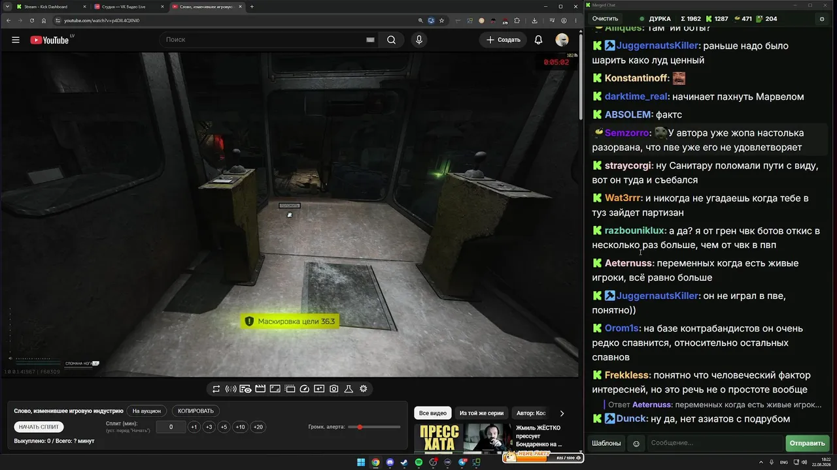The height and width of the screenshot is (470, 837).
Task: Select the Из той же серии chip
Action: coord(481,413)
